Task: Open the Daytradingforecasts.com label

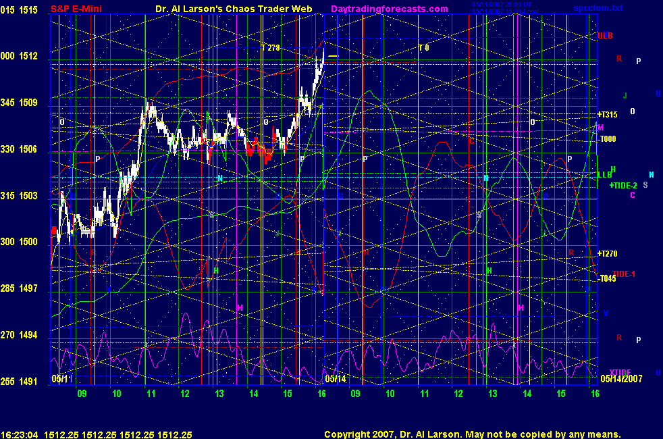Action: pos(390,9)
